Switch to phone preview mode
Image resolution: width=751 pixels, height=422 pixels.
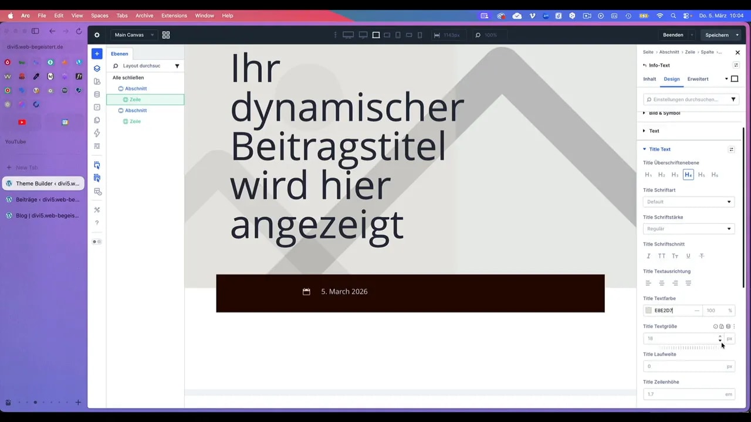[420, 35]
